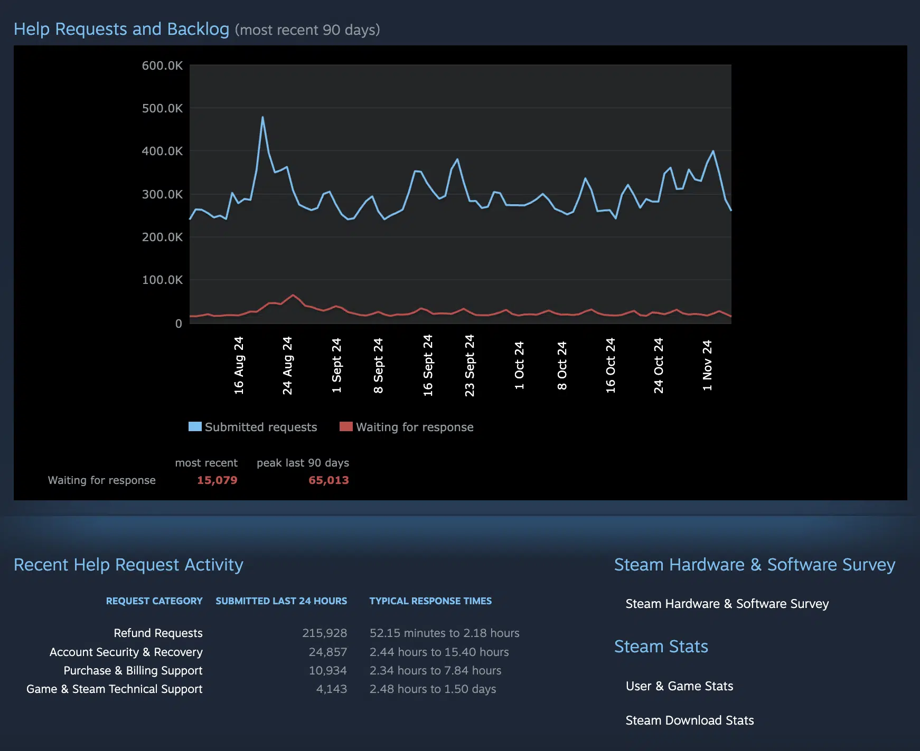Screen dimensions: 920x751
Task: Toggle the Waiting for response legend label
Action: (x=415, y=427)
